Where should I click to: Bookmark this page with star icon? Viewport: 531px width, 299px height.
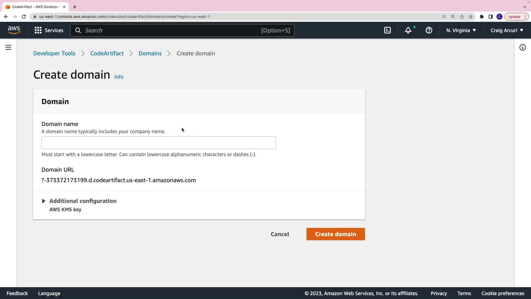(471, 17)
